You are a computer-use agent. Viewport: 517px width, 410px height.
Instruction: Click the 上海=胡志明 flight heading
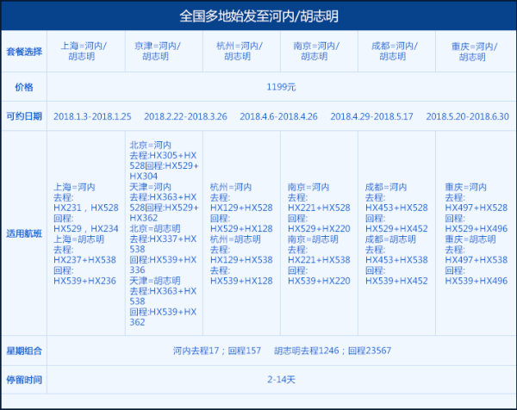(78, 239)
